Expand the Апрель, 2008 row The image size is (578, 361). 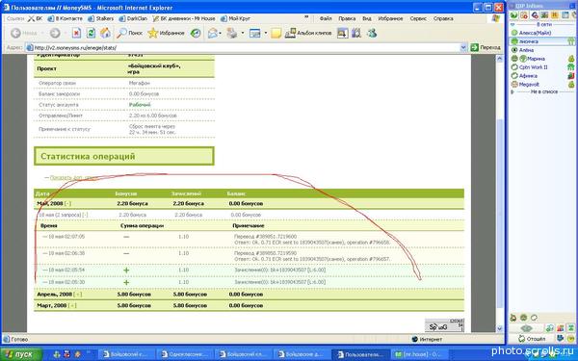click(78, 295)
